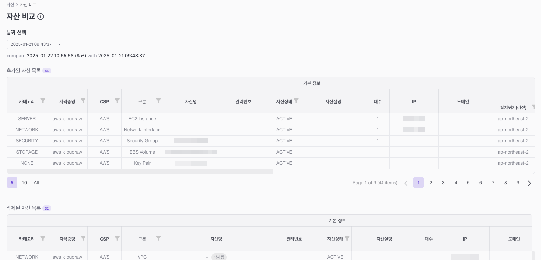Select the EC2 Instance row cell
Image resolution: width=541 pixels, height=260 pixels.
[142, 119]
